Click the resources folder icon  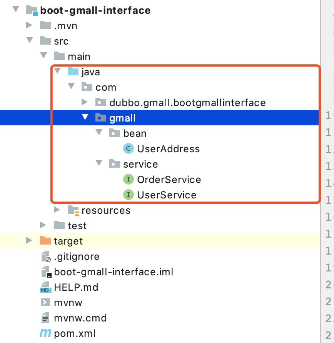(x=73, y=210)
